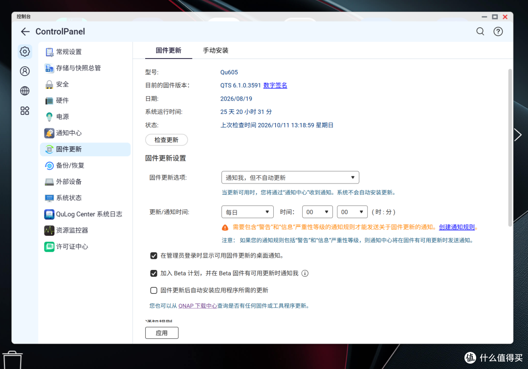Screen dimensions: 528x369
Task: Click the info icon beside Beta 计划
Action: point(305,273)
